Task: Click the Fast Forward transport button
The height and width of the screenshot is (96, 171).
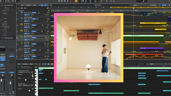Action: pos(62,1)
